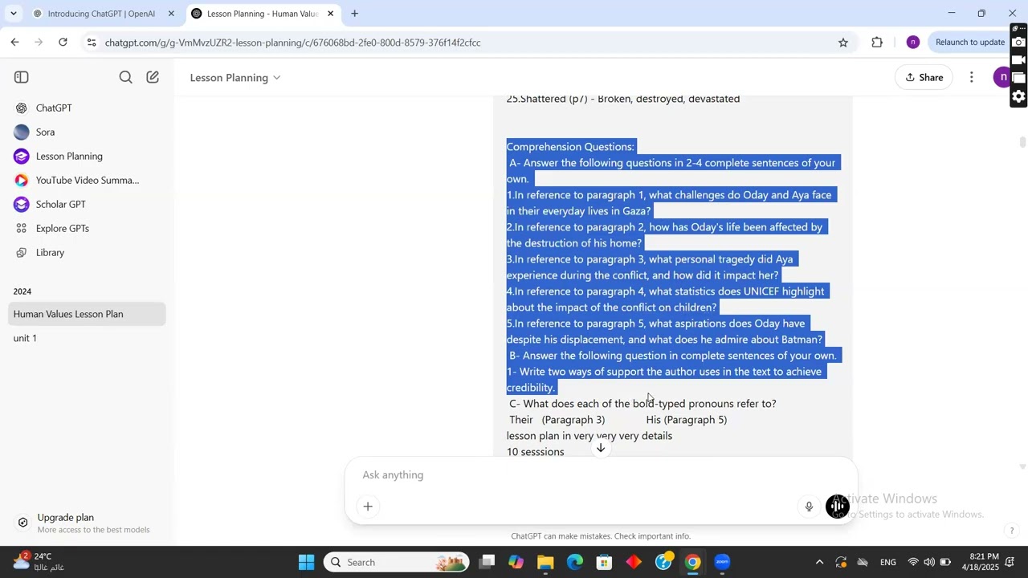The height and width of the screenshot is (578, 1028).
Task: Click the page vertical scrollbar thumb
Action: click(x=1022, y=142)
